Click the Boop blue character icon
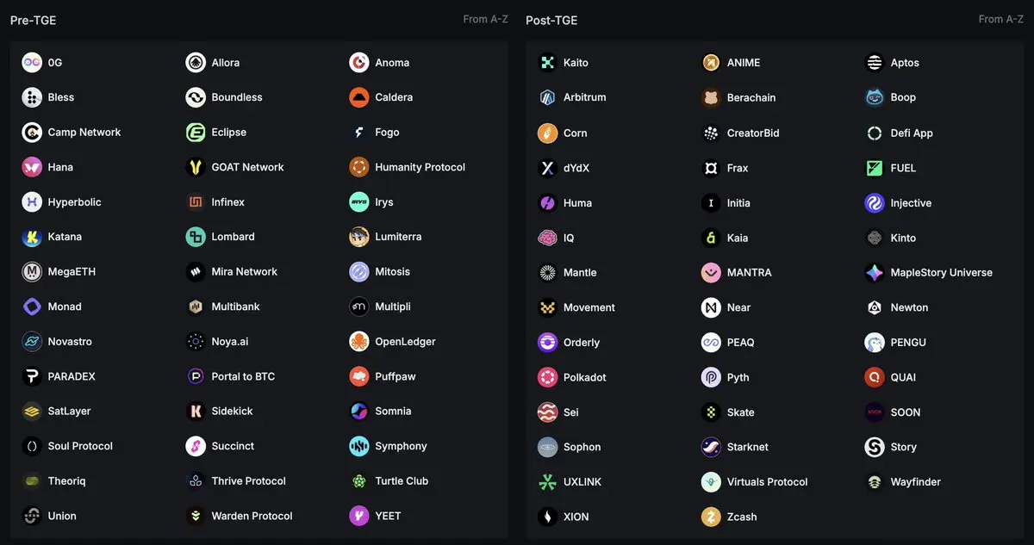 [x=875, y=97]
